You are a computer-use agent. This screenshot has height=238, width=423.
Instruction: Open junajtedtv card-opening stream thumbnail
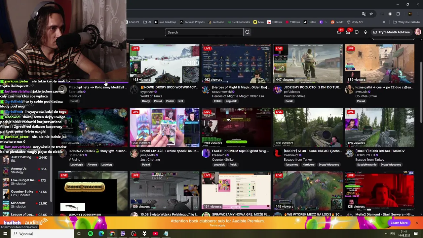point(165,127)
